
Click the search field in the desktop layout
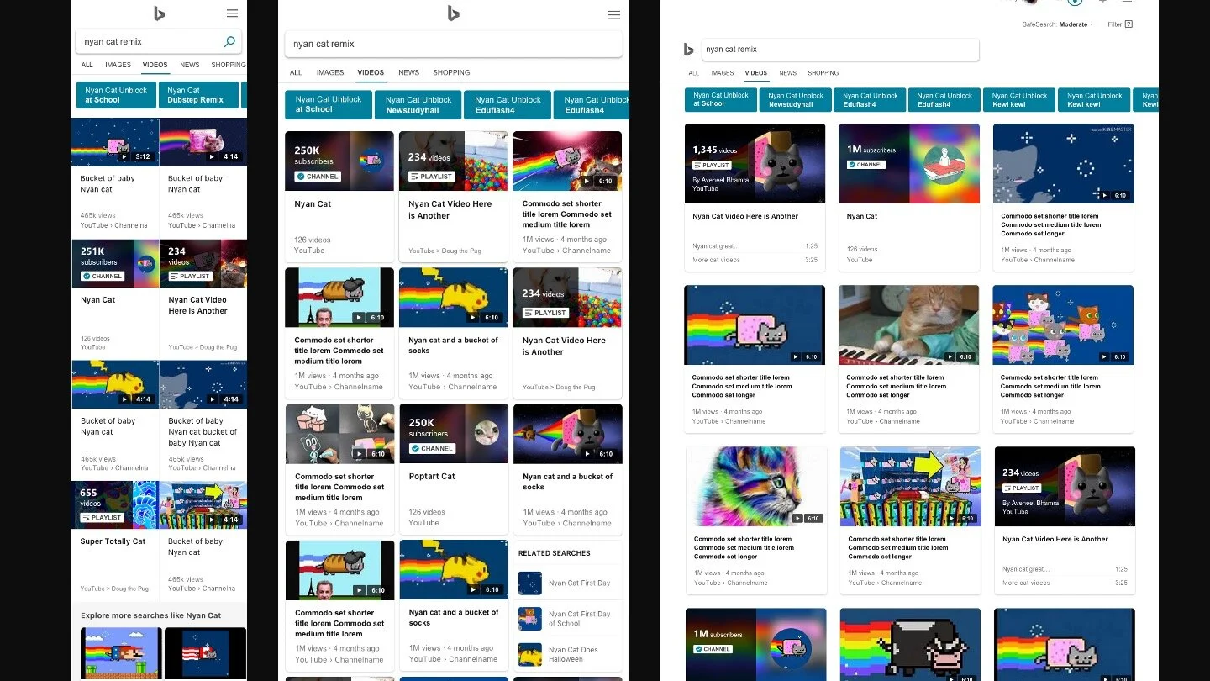point(840,50)
